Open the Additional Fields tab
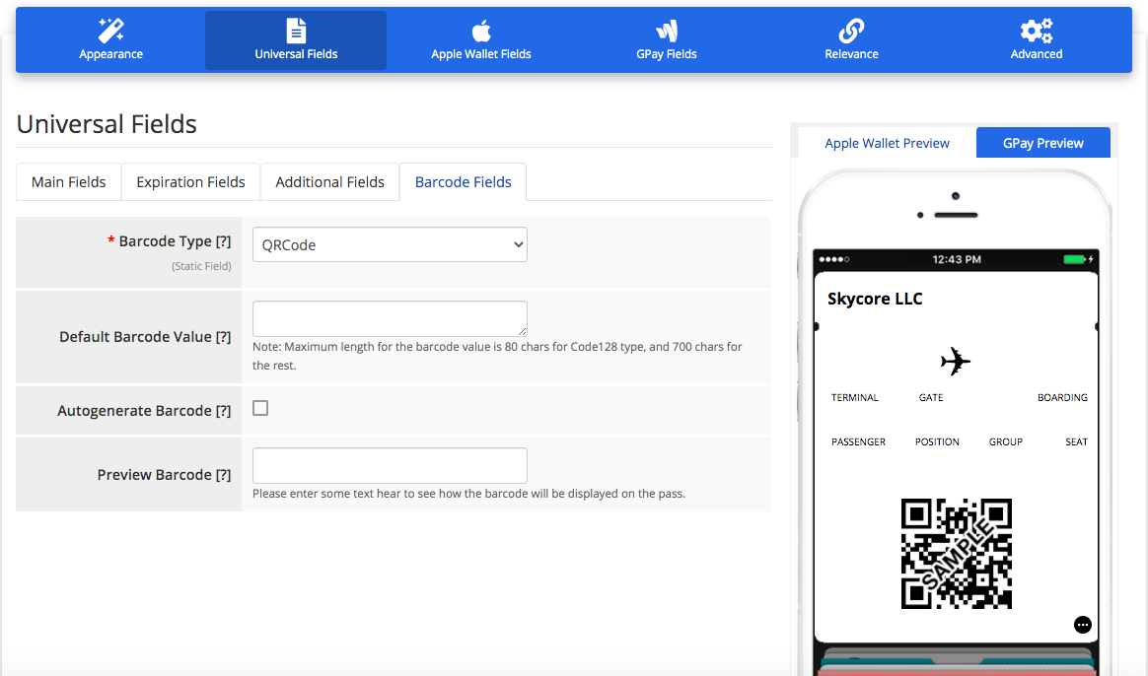 click(x=329, y=182)
